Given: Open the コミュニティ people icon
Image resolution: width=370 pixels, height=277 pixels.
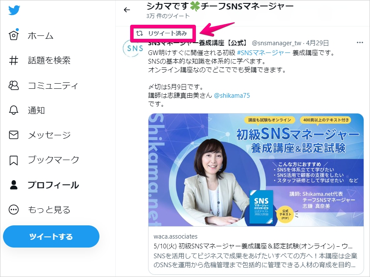Looking at the screenshot, I should [14, 85].
